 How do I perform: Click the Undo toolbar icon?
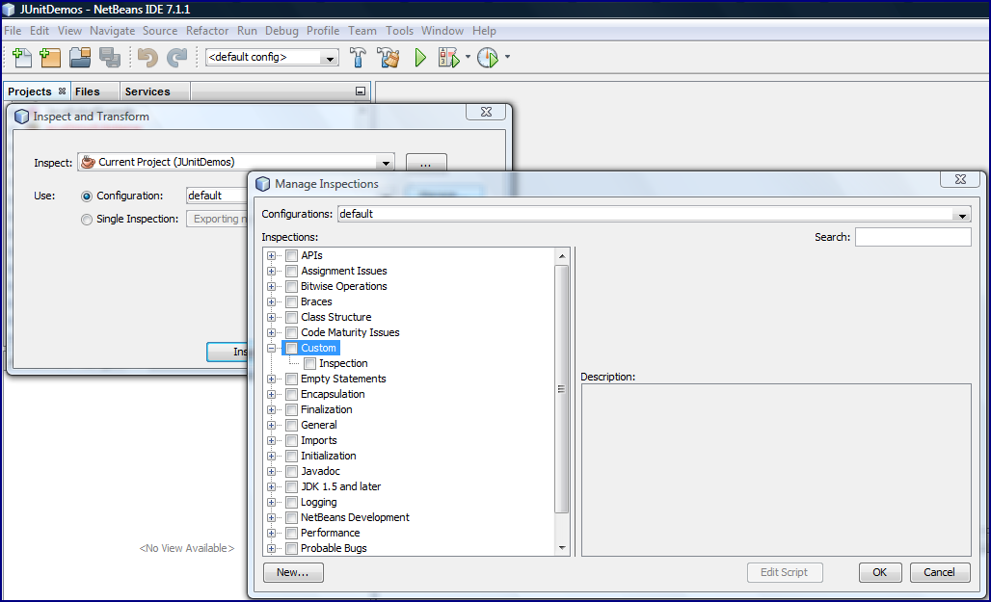[147, 58]
